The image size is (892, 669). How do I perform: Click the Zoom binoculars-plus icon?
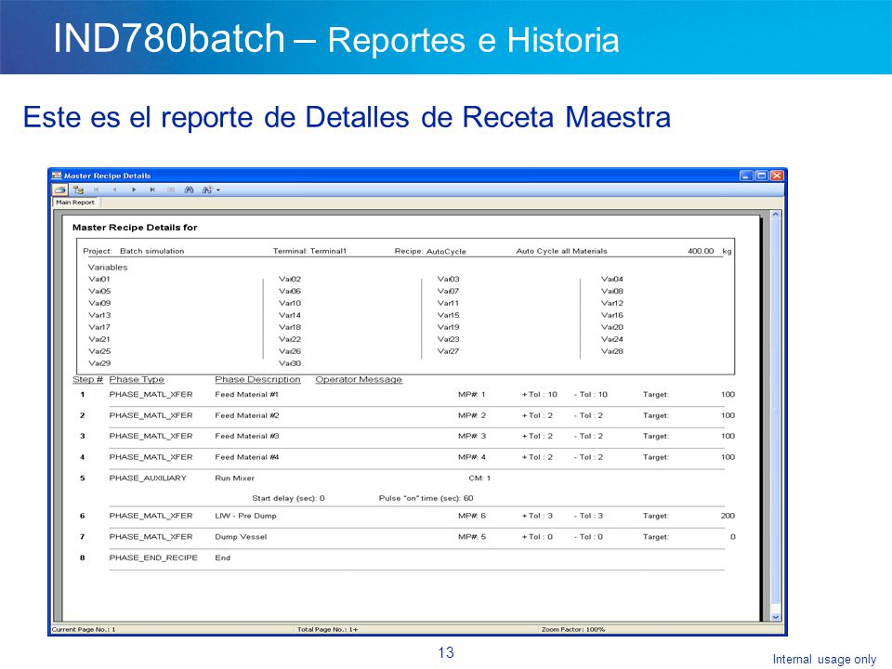pyautogui.click(x=207, y=190)
